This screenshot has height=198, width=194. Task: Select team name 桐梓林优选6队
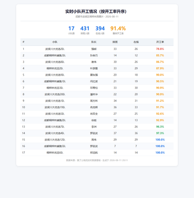[55, 152]
